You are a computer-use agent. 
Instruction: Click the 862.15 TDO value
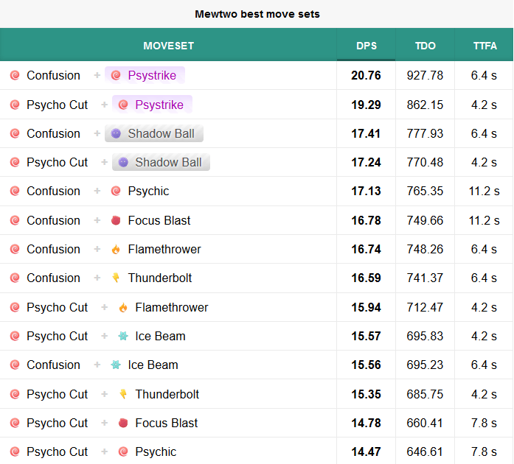tap(425, 105)
